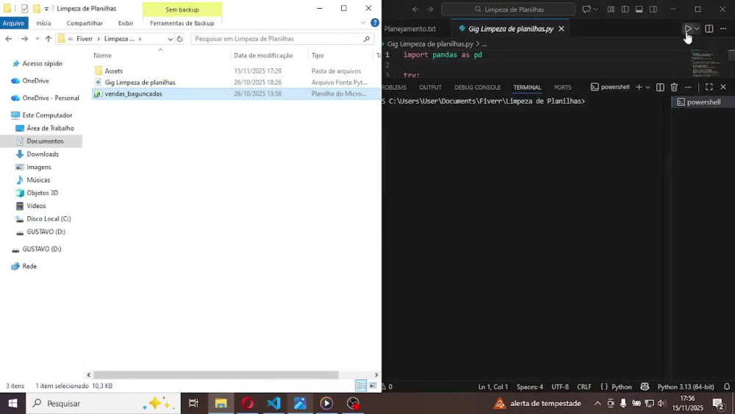Open Downloads in the navigation pane
Image resolution: width=735 pixels, height=414 pixels.
click(42, 154)
